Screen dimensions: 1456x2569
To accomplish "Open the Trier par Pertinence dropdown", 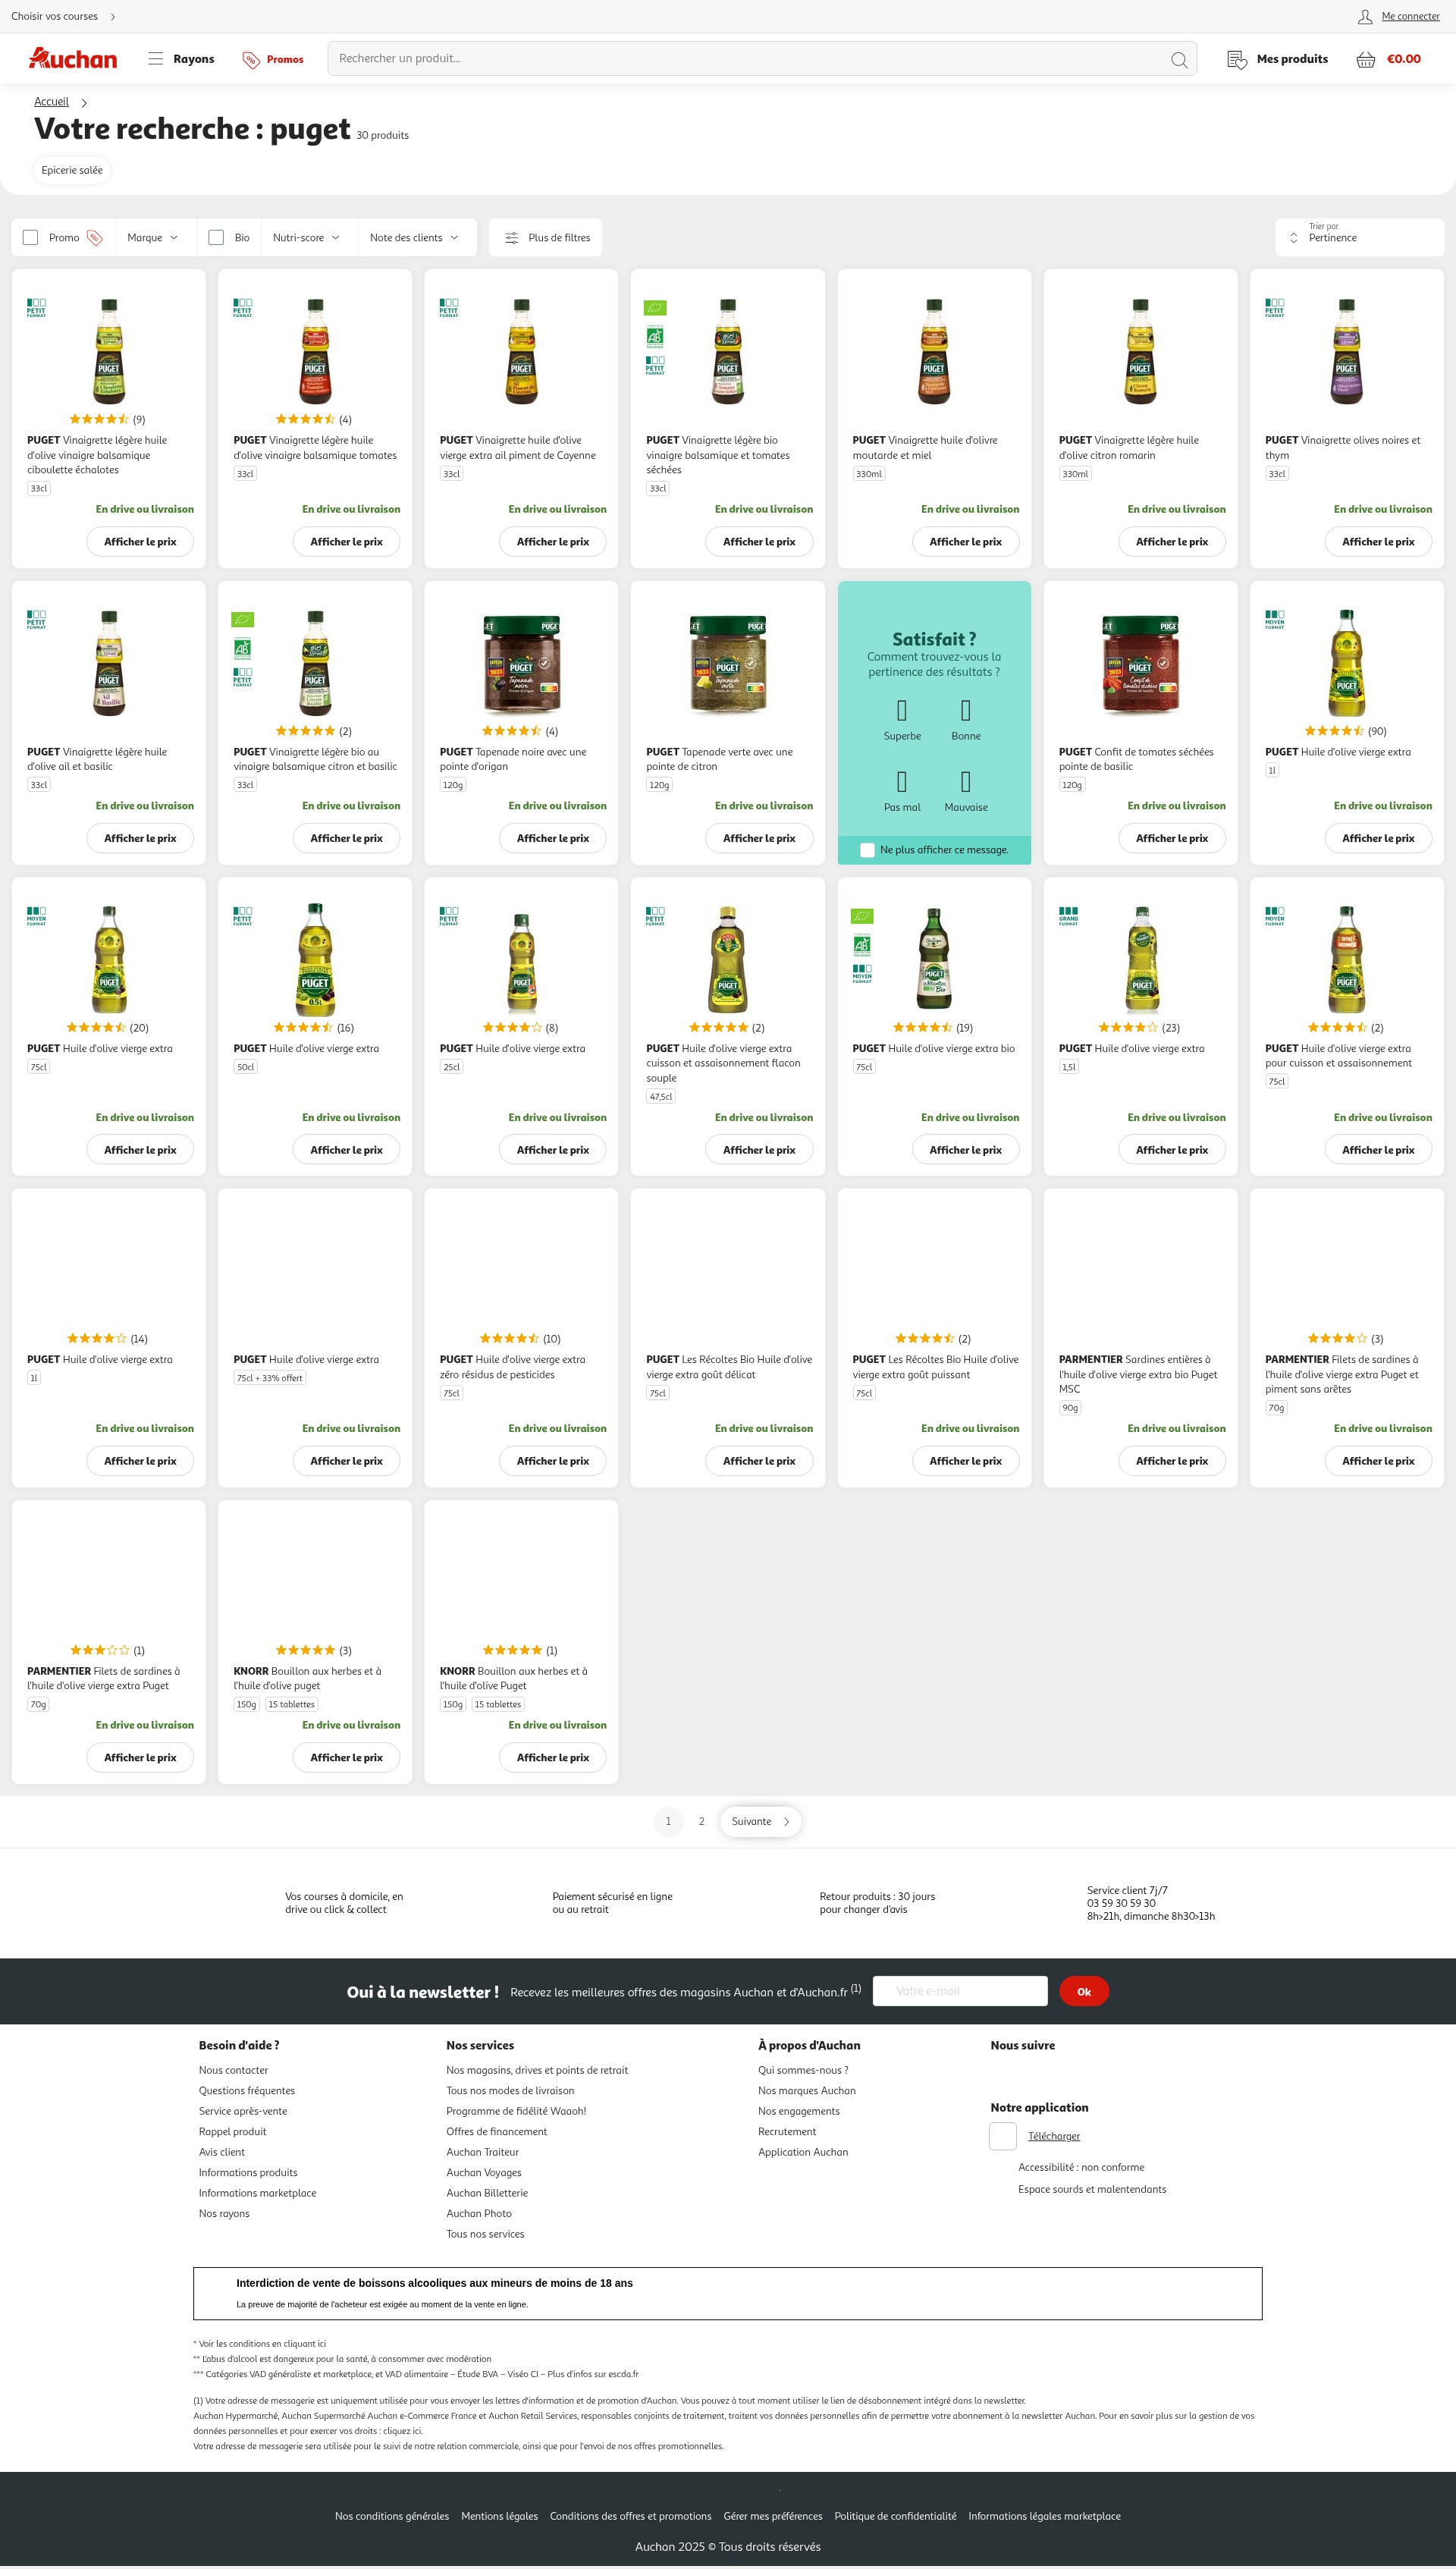I will tap(1359, 237).
